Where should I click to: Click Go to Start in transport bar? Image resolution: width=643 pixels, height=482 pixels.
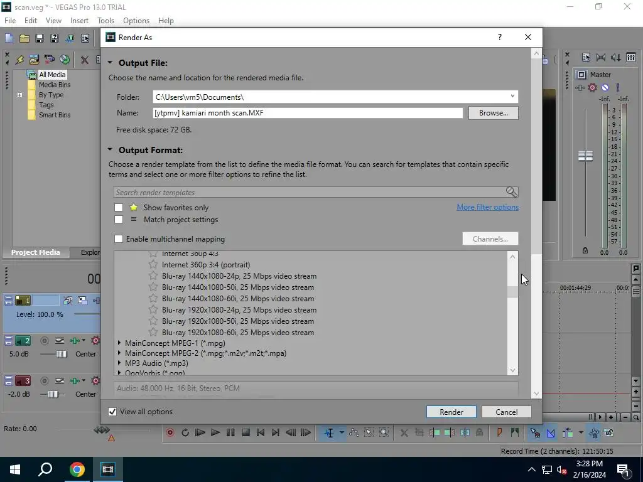[x=261, y=432]
